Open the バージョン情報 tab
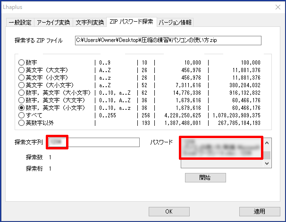286x222 pixels. 175,23
